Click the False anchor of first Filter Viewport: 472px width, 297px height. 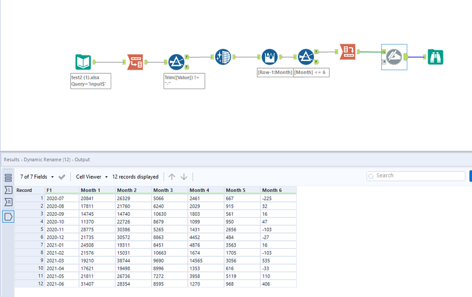tap(187, 67)
